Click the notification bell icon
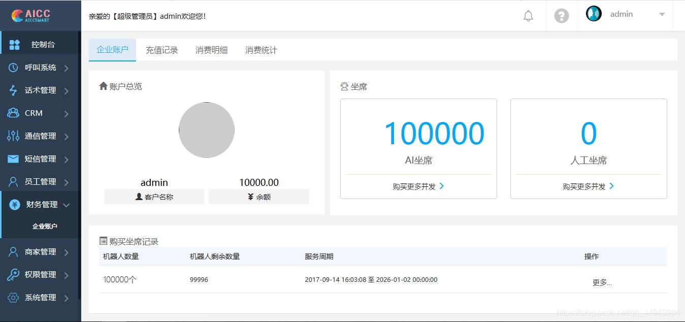This screenshot has width=685, height=322. [x=528, y=16]
